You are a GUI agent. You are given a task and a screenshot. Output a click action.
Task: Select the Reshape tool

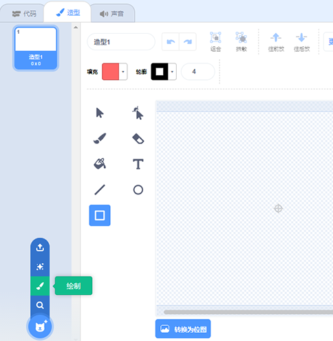[x=138, y=113]
